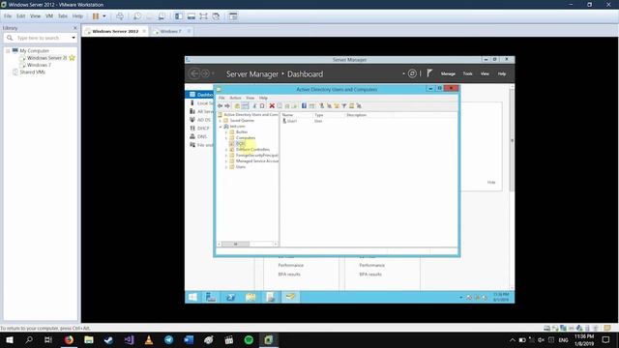Toggle the thumbnail bar toolbar icon
The width and height of the screenshot is (619, 348).
point(192,16)
